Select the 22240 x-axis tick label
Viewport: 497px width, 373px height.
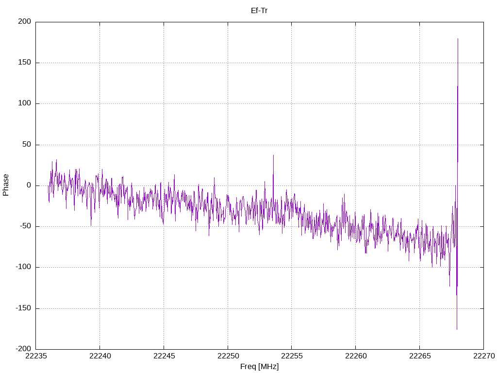tap(100, 356)
